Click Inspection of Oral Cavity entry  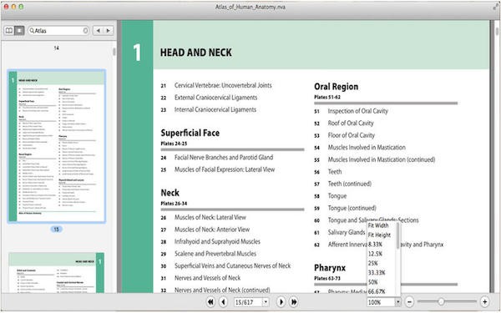tap(358, 111)
